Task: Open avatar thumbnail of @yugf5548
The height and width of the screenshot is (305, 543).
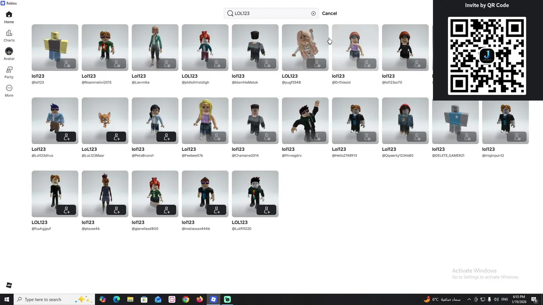Action: (305, 47)
